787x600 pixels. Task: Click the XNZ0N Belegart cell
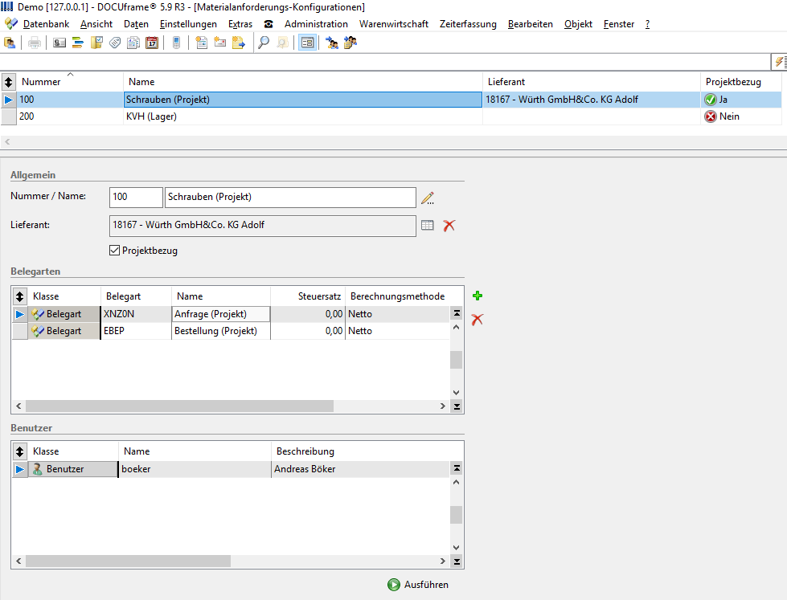[x=136, y=314]
